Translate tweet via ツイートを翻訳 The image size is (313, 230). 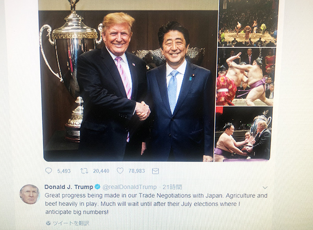pos(70,223)
